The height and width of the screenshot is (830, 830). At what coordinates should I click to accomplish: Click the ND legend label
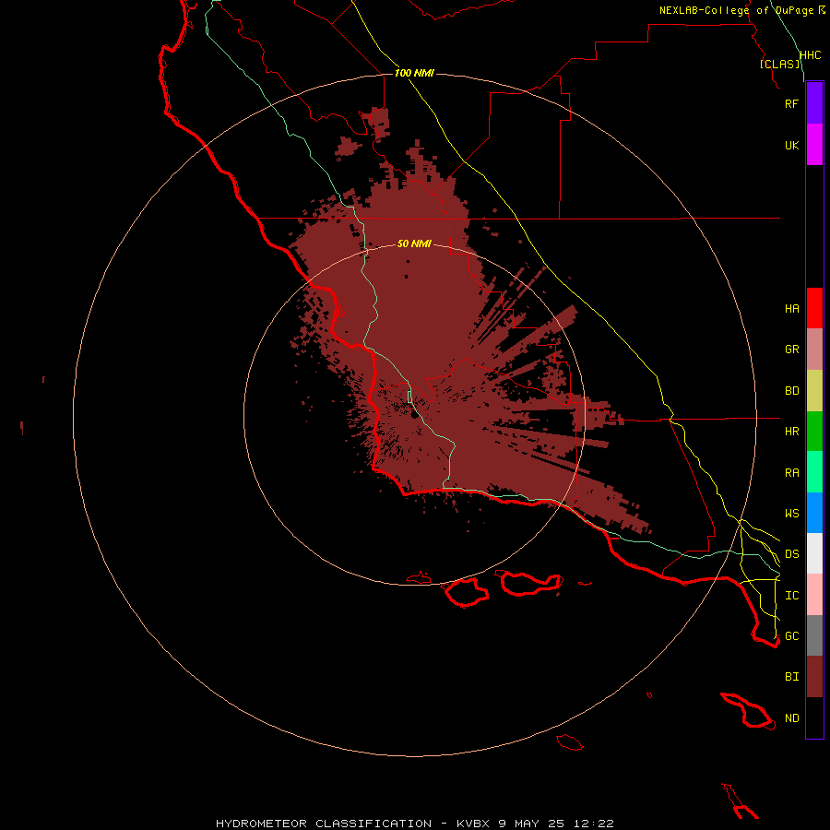click(791, 718)
